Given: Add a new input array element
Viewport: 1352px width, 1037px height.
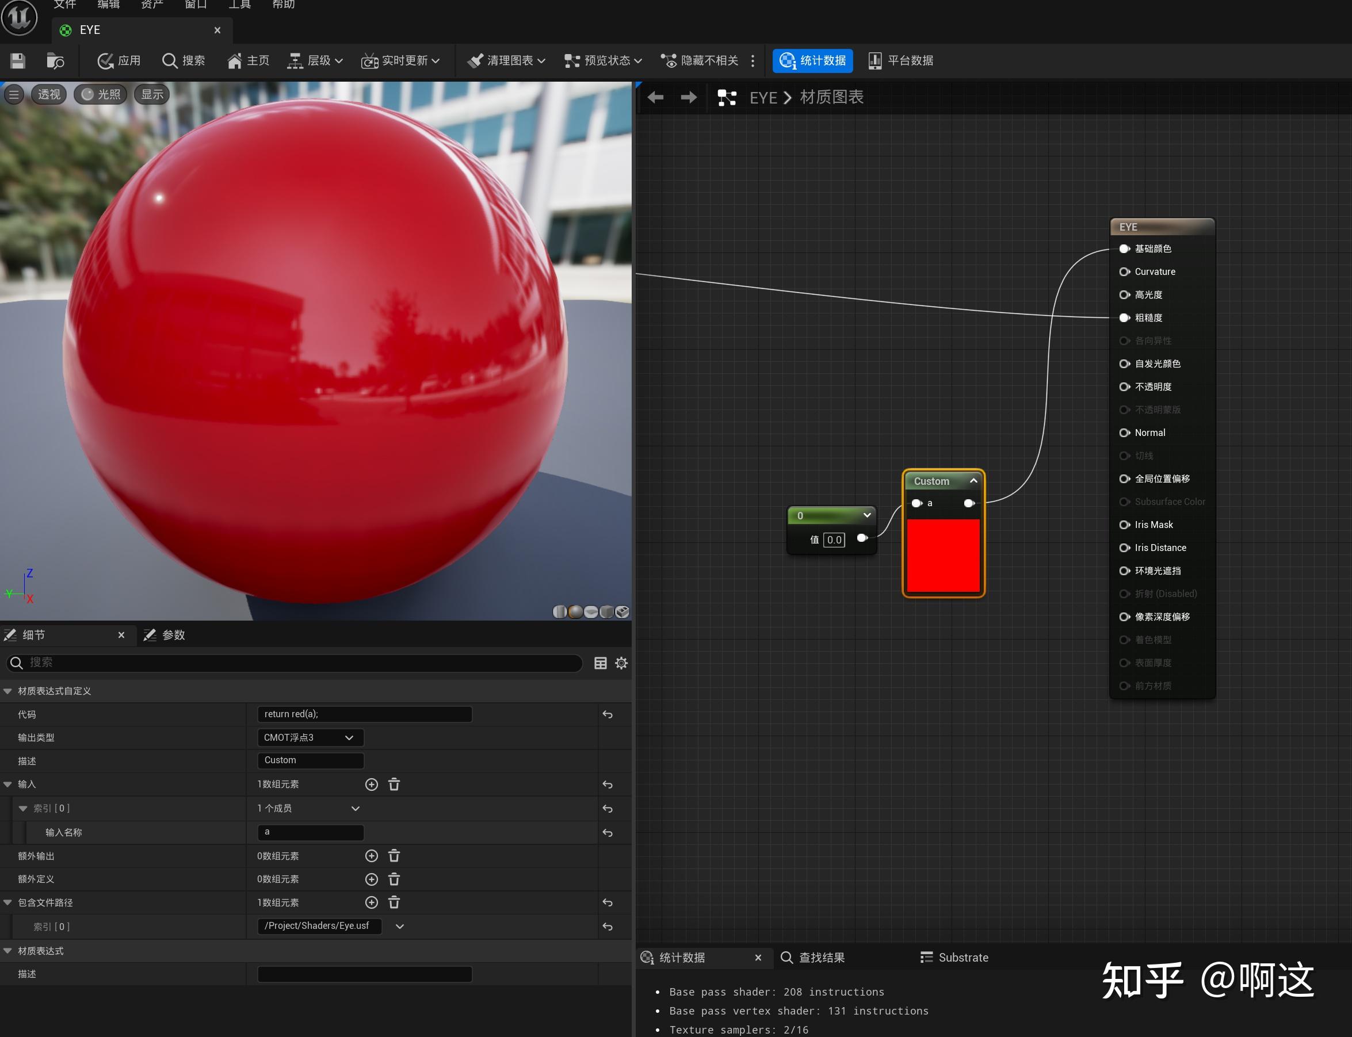Looking at the screenshot, I should (372, 784).
